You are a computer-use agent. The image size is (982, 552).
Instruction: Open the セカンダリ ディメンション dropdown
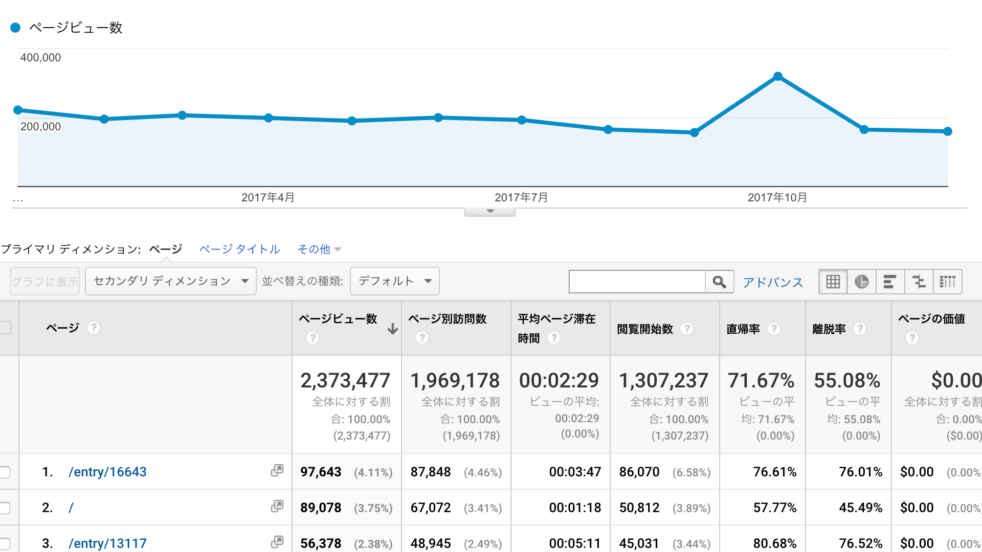point(170,281)
